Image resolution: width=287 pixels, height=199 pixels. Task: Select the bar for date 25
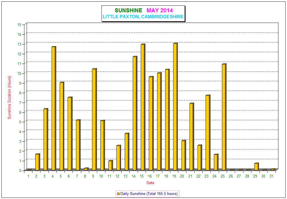pyautogui.click(x=224, y=117)
